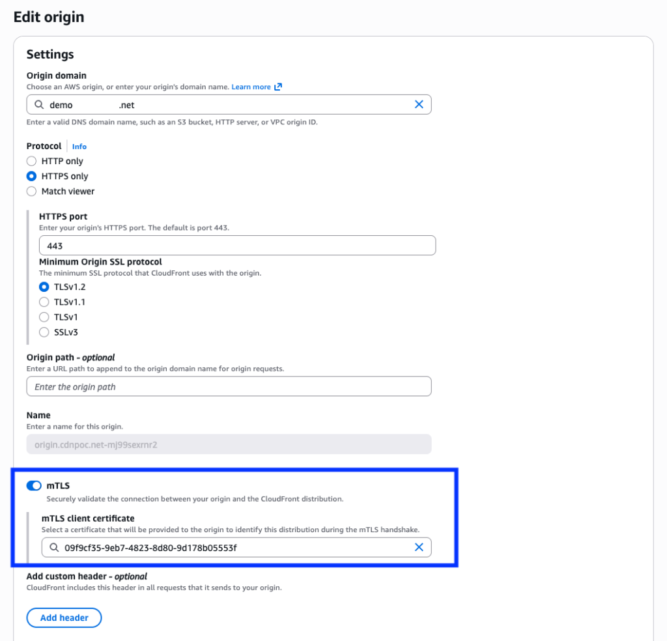Clear the selected mTLS client certificate with X icon

419,547
